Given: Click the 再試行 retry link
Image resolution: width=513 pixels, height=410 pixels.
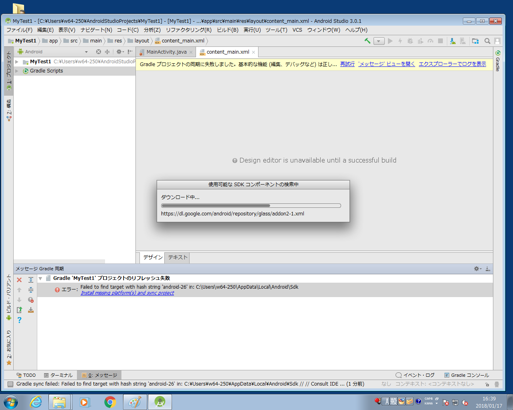Looking at the screenshot, I should click(347, 64).
